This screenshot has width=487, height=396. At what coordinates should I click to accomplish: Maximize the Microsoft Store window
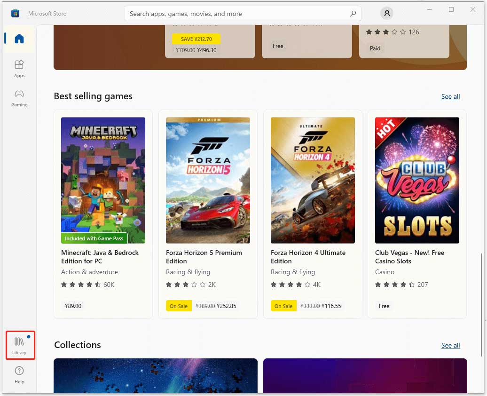pos(451,9)
